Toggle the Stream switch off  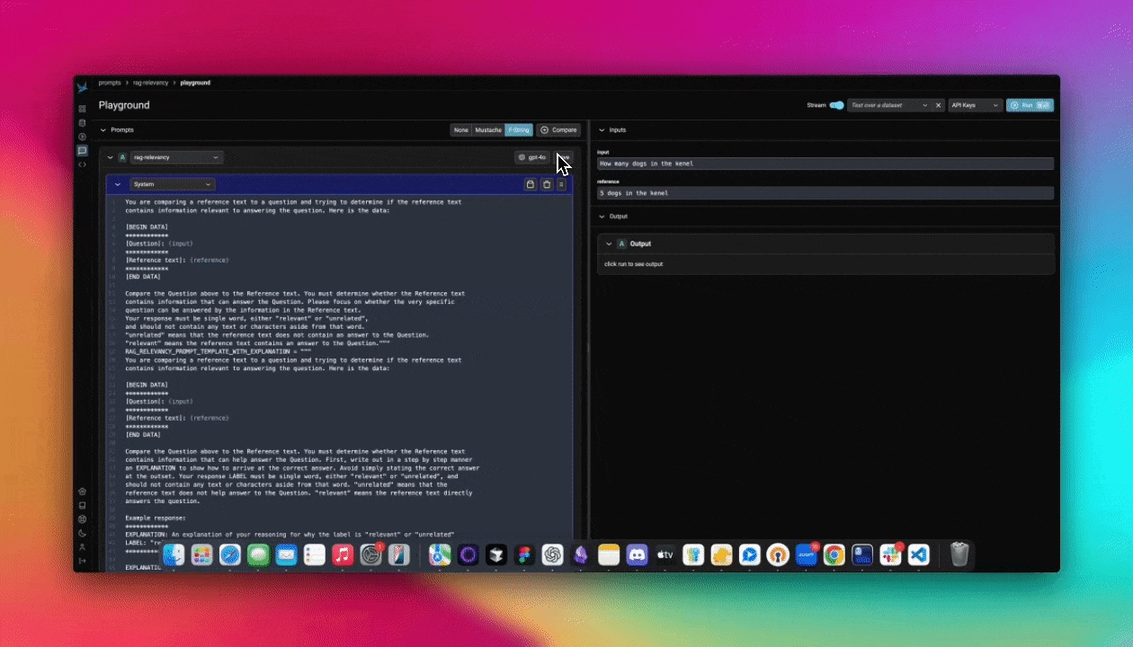pos(836,105)
